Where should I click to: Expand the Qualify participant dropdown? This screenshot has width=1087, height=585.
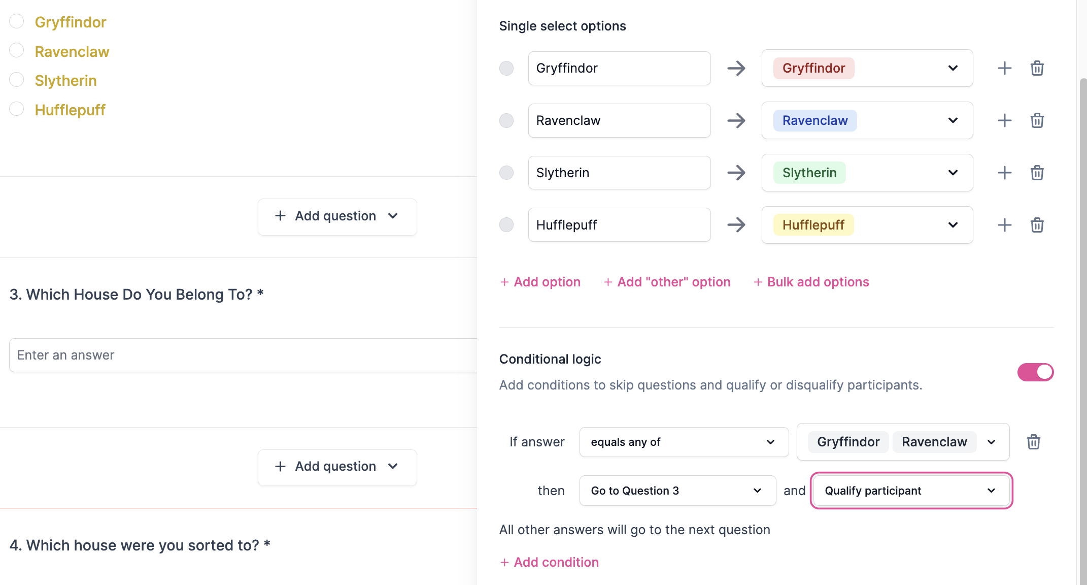pos(911,491)
